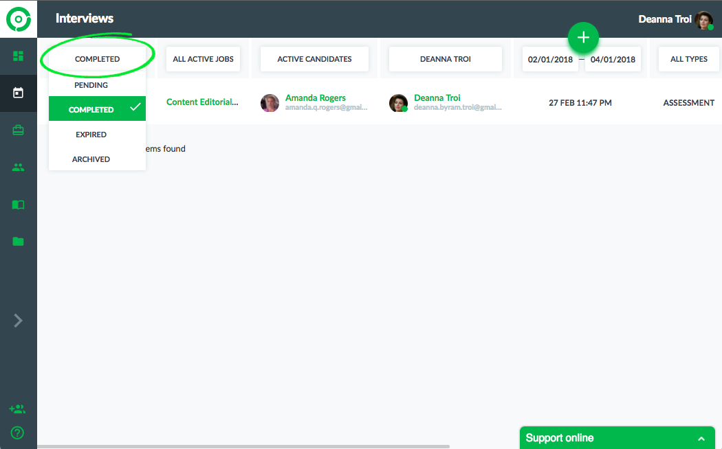Screen dimensions: 722x449
Task: Click the start date 02/01/2018 field
Action: [550, 59]
